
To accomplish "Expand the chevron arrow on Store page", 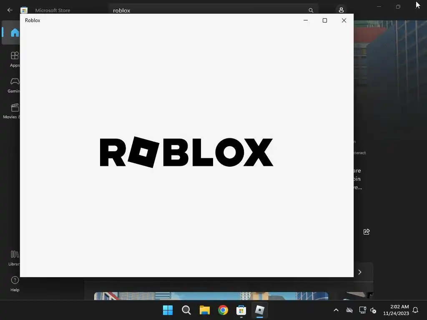I will [x=360, y=272].
